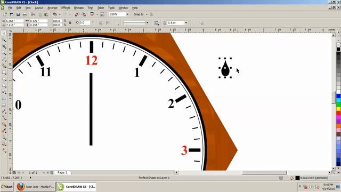Export the drawing
Screen dimensions: 341x192
click(x=84, y=14)
